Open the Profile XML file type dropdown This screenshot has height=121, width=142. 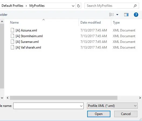pyautogui.click(x=112, y=106)
